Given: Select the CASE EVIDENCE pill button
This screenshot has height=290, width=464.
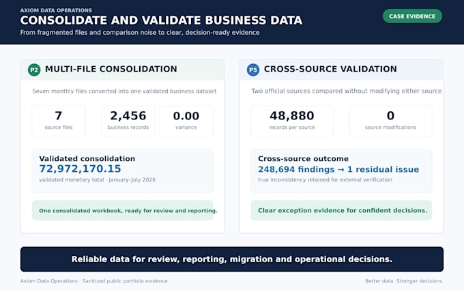Looking at the screenshot, I should (x=412, y=16).
